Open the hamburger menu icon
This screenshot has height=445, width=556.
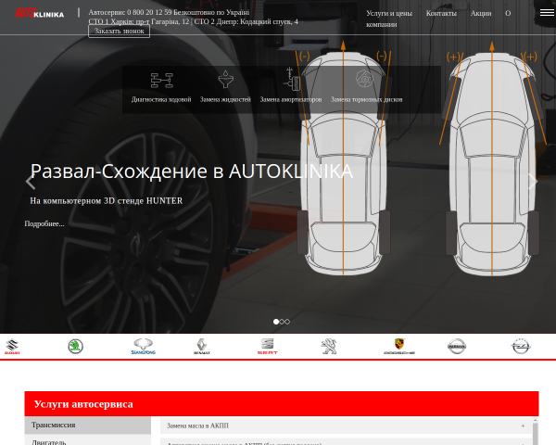pos(547,13)
